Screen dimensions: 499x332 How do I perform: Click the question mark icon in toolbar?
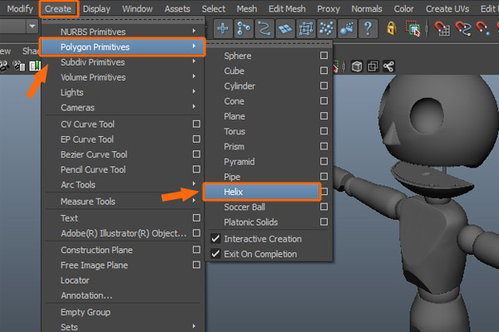click(366, 28)
